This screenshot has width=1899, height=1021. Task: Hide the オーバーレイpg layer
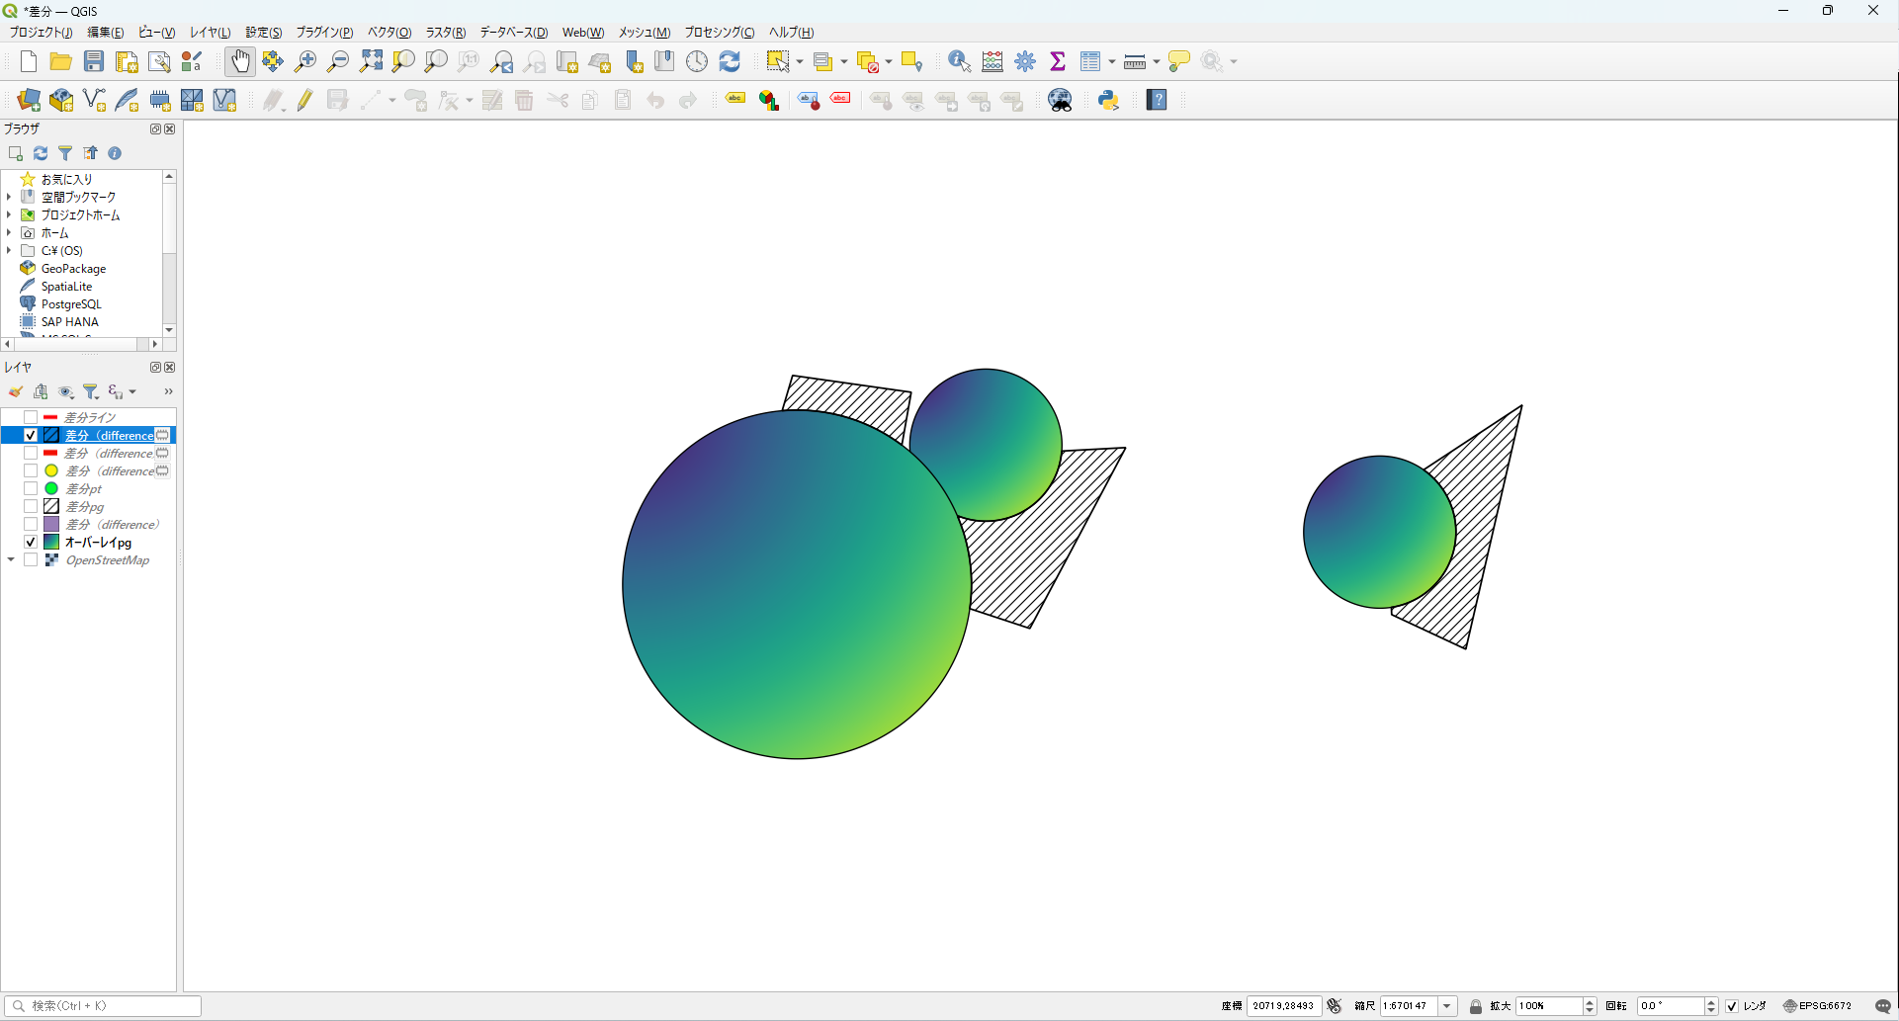(31, 543)
